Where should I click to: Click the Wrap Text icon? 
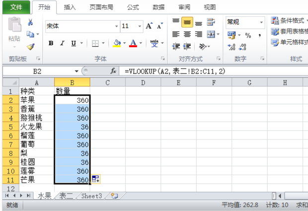pos(211,22)
